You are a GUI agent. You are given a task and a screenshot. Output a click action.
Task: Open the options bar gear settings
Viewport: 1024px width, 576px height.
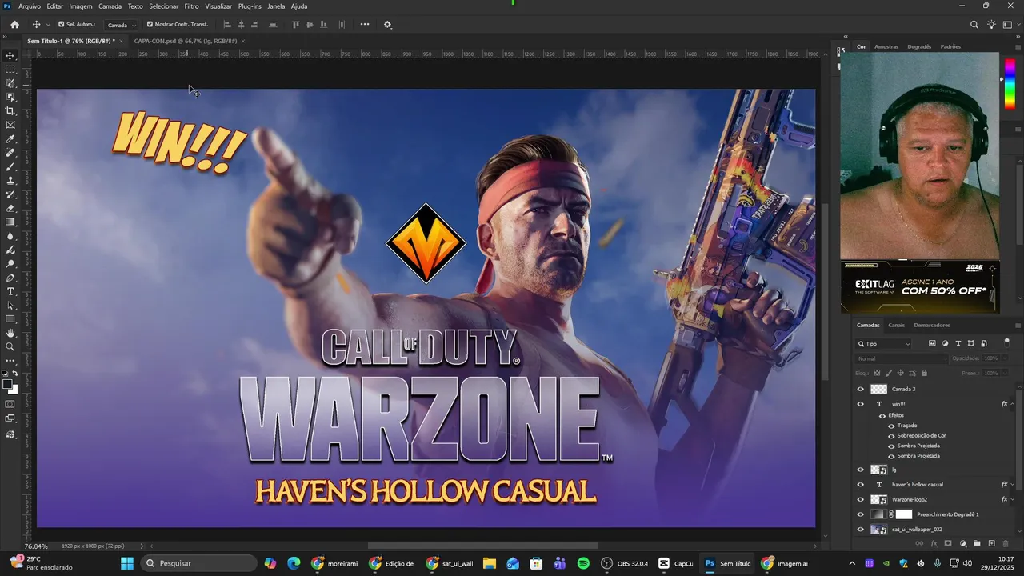[x=388, y=25]
